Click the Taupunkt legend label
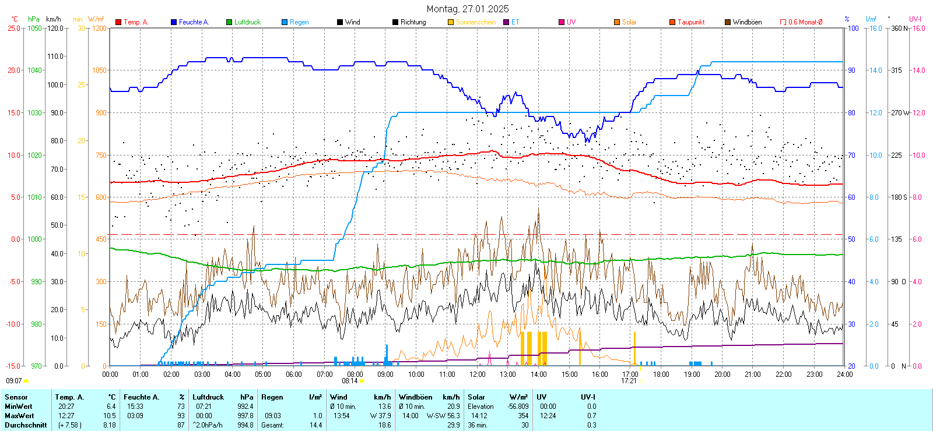 (691, 22)
